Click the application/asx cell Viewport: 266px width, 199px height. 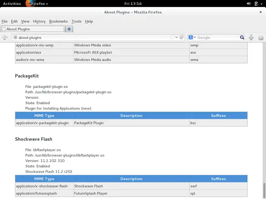click(x=44, y=53)
